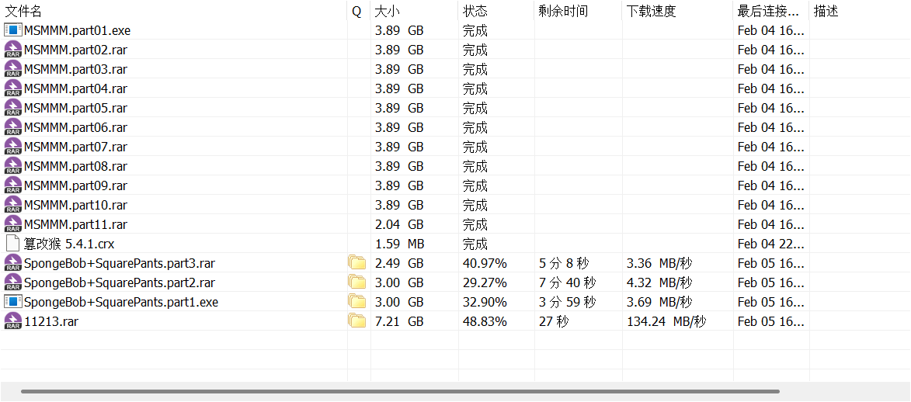Click the RAR icon of SpongeBob+SquarePants.part2.rar
Screen dimensions: 911x402
[12, 282]
